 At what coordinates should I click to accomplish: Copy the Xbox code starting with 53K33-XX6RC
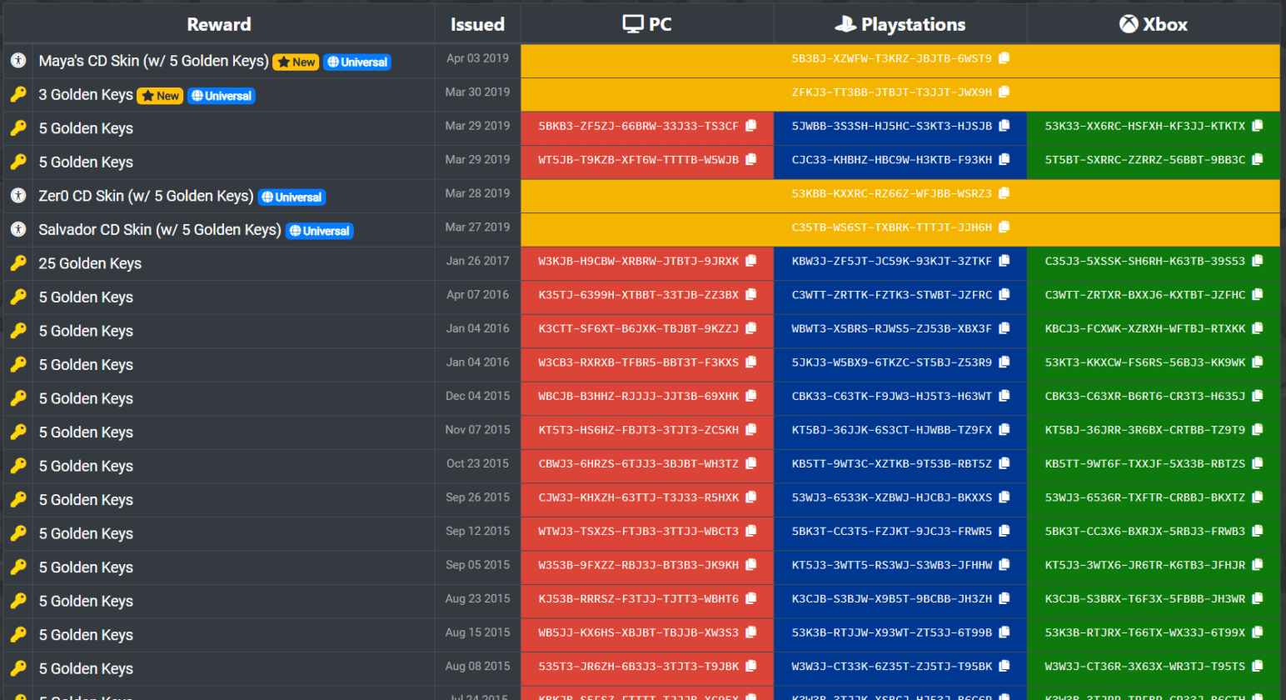click(x=1258, y=126)
